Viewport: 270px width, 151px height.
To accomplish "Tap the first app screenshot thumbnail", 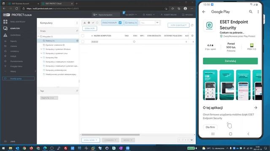I will [210, 85].
